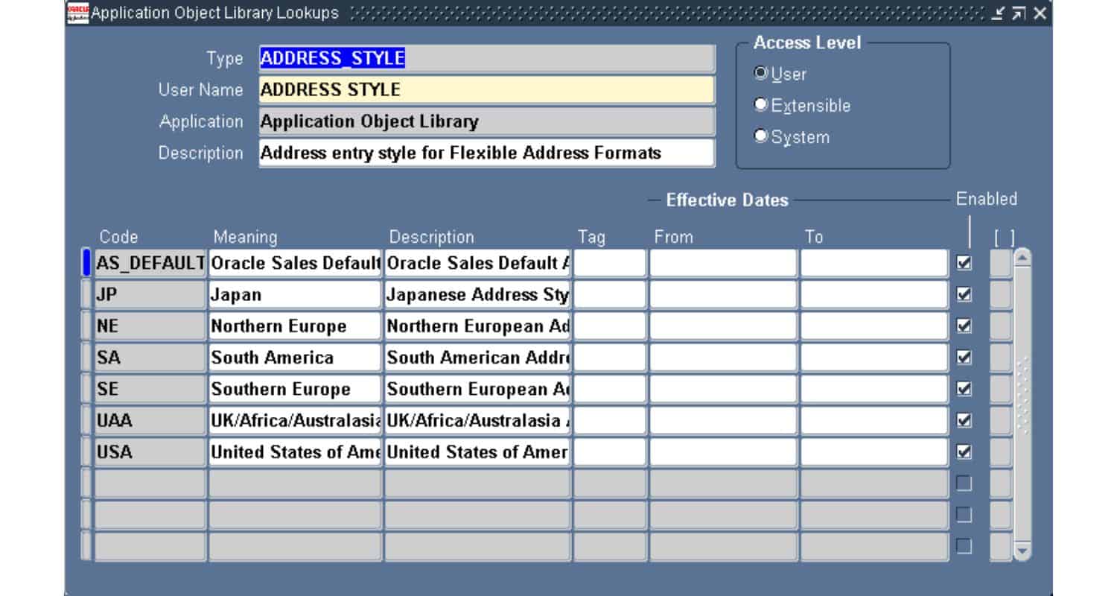Click the descriptive flexfield box for NE

1001,326
